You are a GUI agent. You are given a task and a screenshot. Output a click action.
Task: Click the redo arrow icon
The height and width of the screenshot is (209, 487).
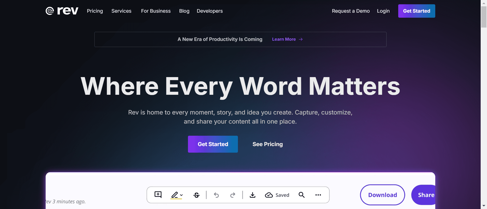coord(233,195)
